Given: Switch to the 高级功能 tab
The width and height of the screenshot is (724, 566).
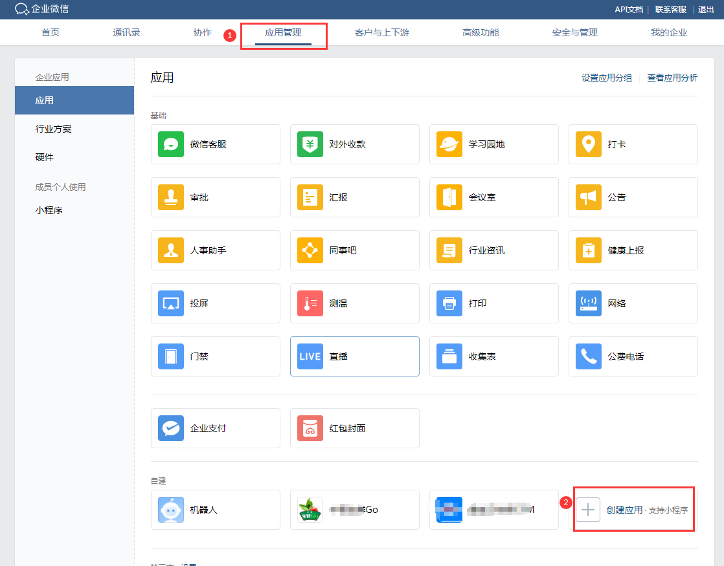Looking at the screenshot, I should tap(481, 32).
